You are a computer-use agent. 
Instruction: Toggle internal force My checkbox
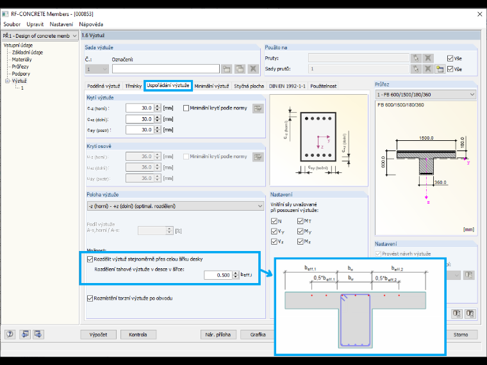coord(300,231)
